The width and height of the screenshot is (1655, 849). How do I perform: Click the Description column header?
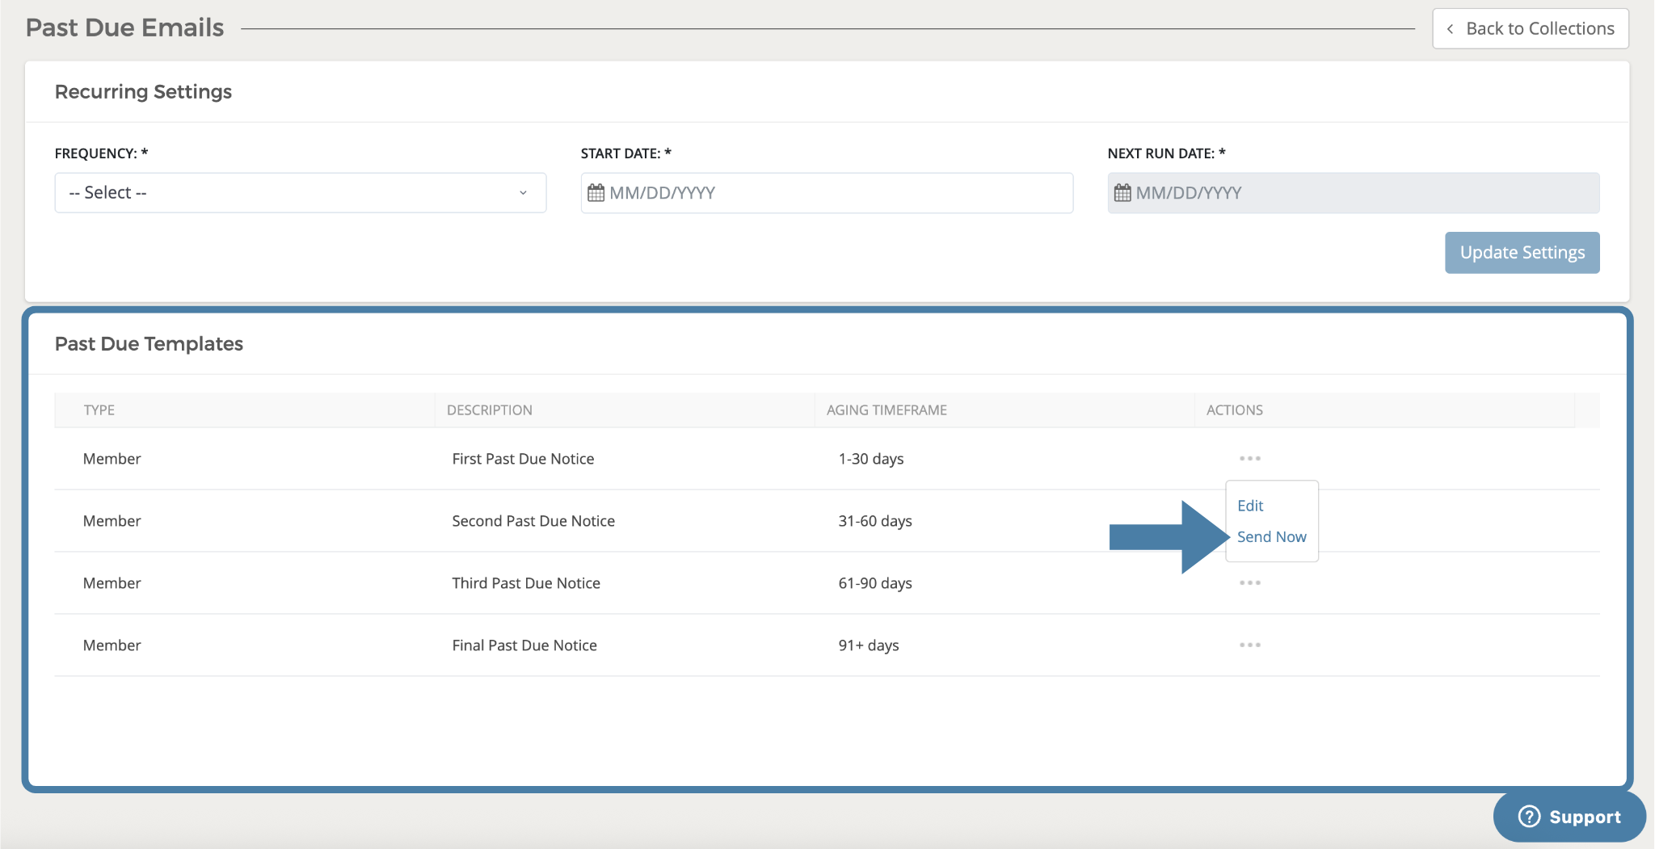click(x=490, y=410)
